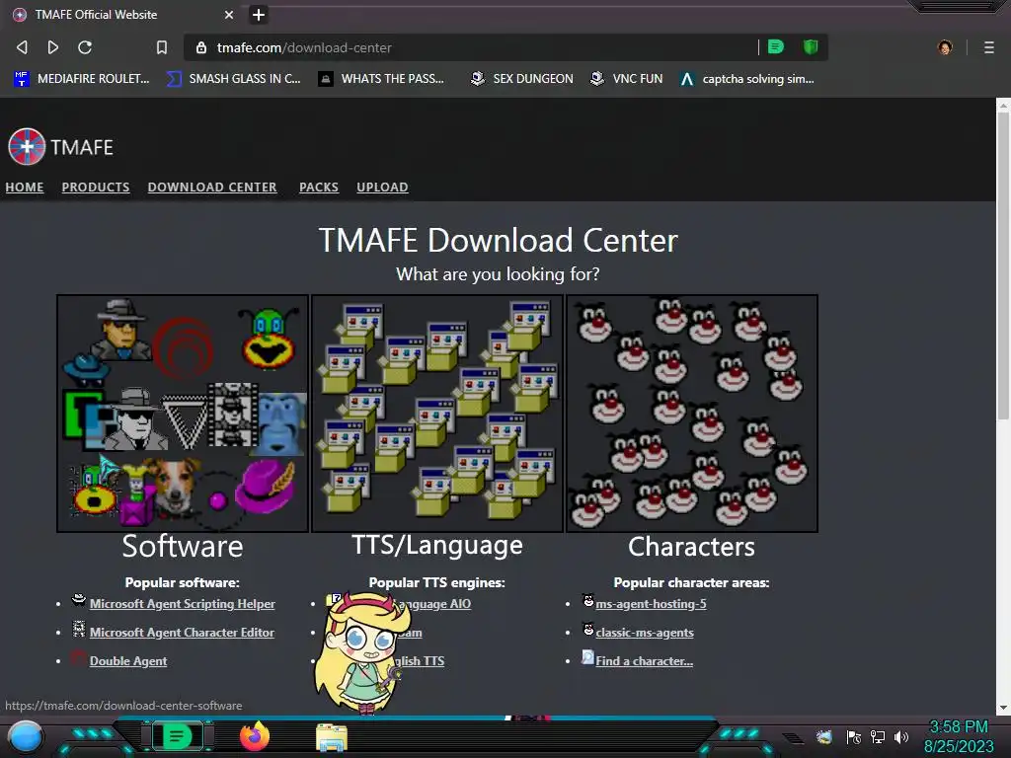This screenshot has height=758, width=1011.
Task: Click the TMAFE logo
Action: (x=60, y=147)
